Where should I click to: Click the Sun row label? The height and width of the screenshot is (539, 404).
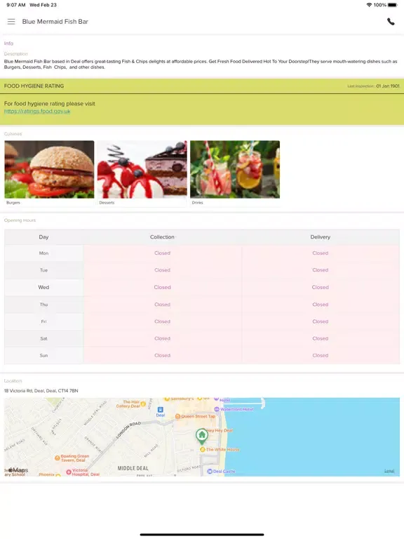[x=43, y=355]
